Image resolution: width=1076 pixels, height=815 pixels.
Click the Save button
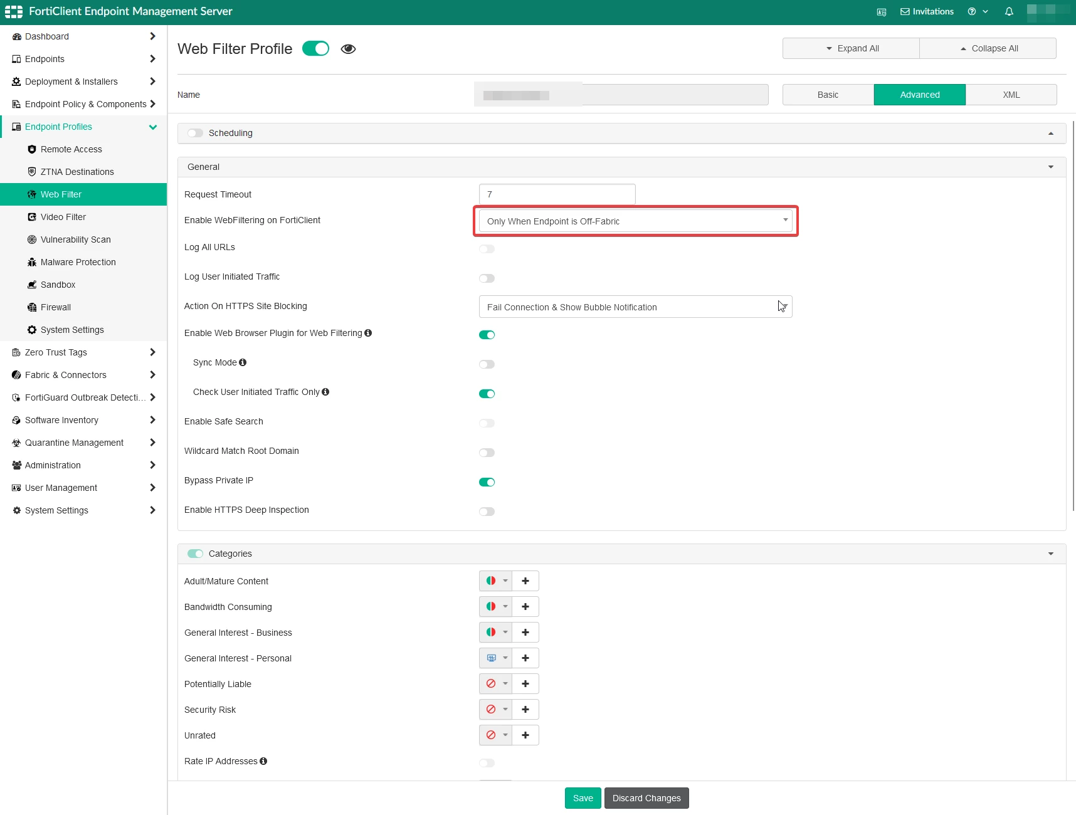[x=583, y=798]
